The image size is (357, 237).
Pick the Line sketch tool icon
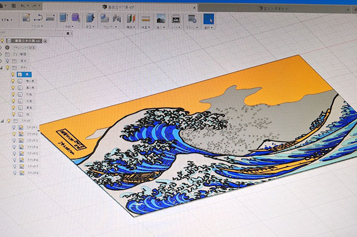tap(38, 18)
